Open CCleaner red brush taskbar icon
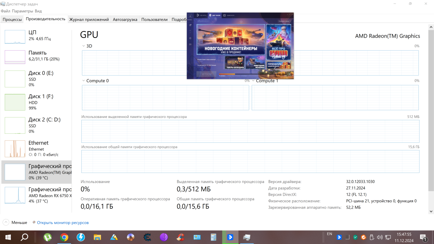 [x=180, y=237]
